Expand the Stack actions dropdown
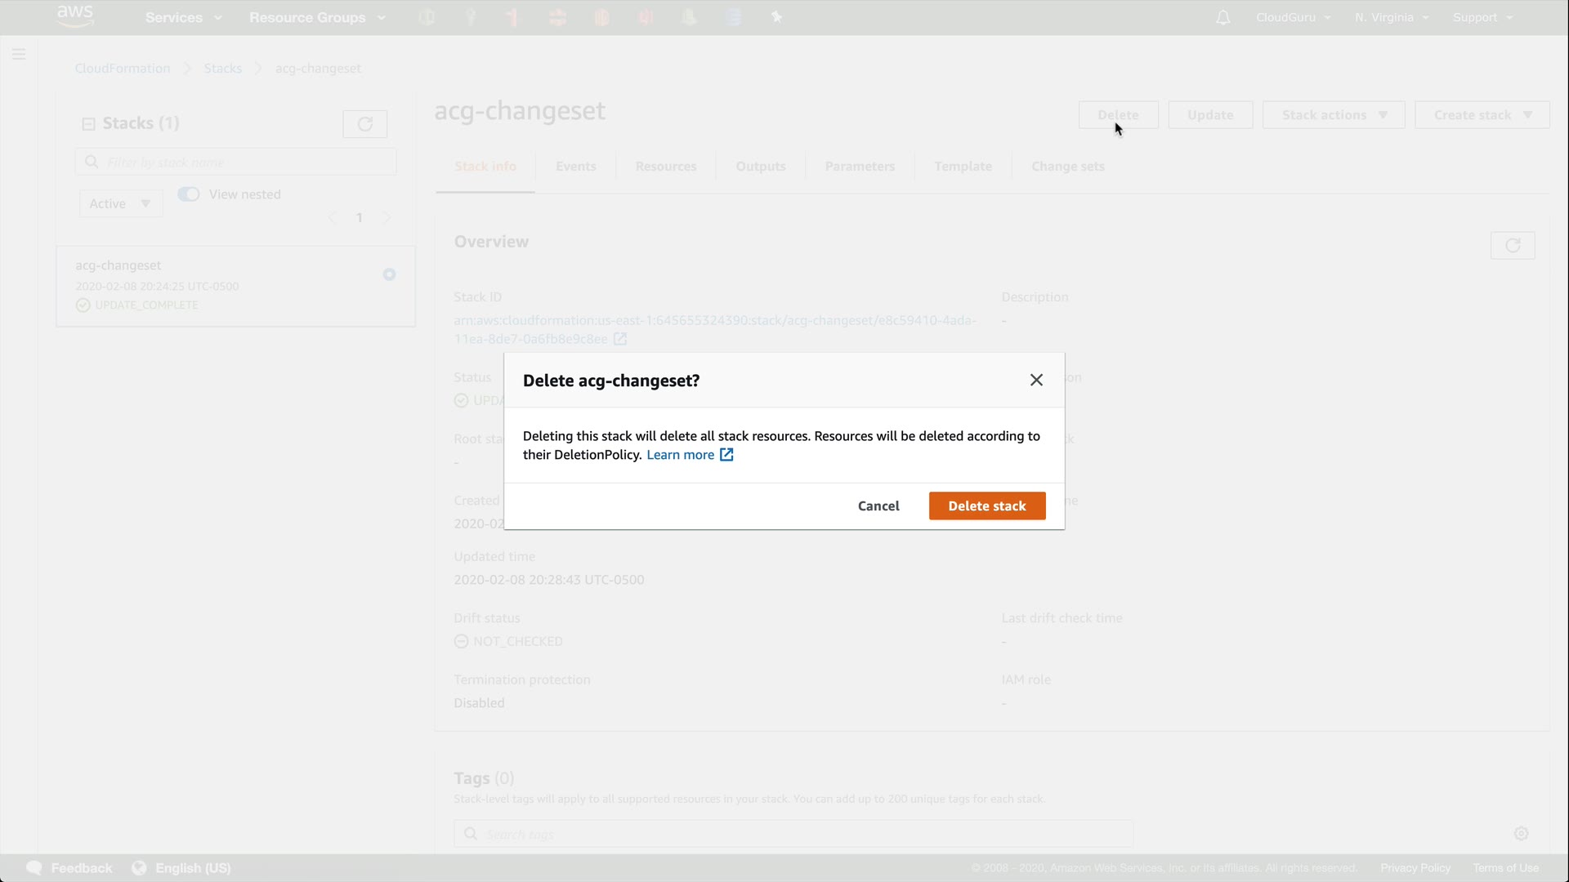1569x882 pixels. pos(1333,115)
